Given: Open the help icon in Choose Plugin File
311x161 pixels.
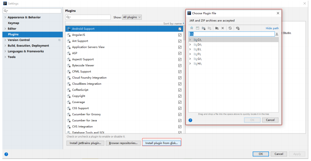Looking at the screenshot, I should pyautogui.click(x=190, y=120).
